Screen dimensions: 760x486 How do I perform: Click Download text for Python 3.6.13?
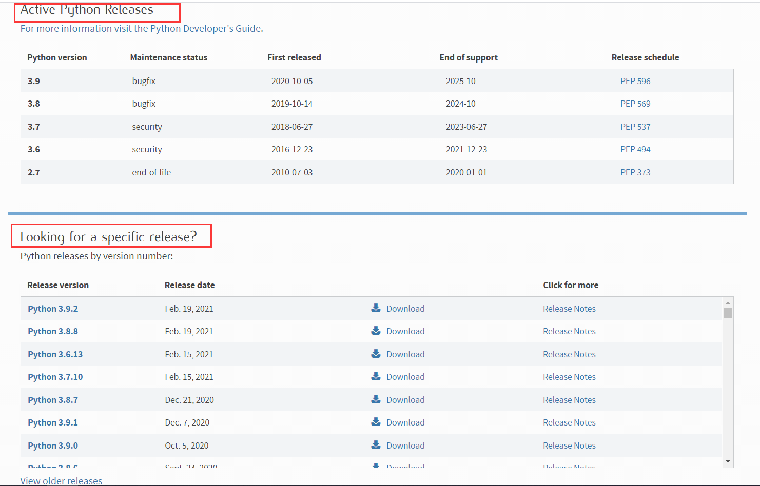(405, 354)
